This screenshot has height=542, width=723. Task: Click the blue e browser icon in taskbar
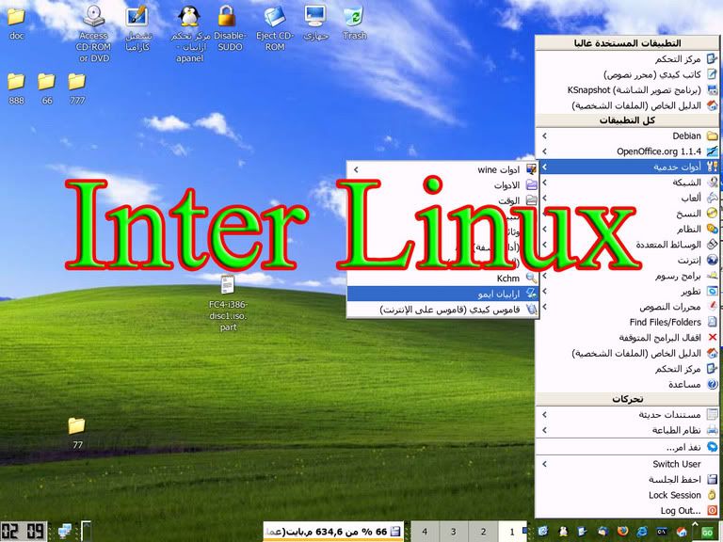click(642, 532)
